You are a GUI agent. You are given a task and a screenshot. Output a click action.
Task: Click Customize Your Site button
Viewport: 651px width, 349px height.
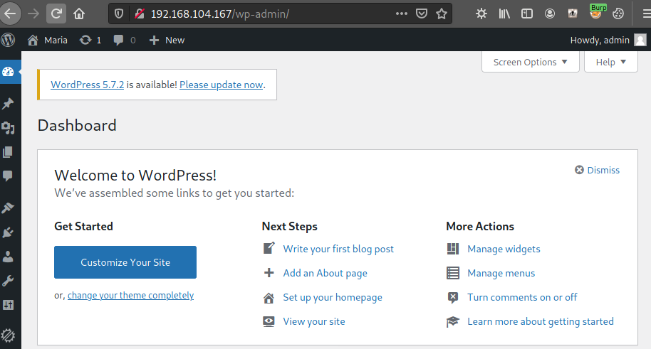(x=125, y=262)
